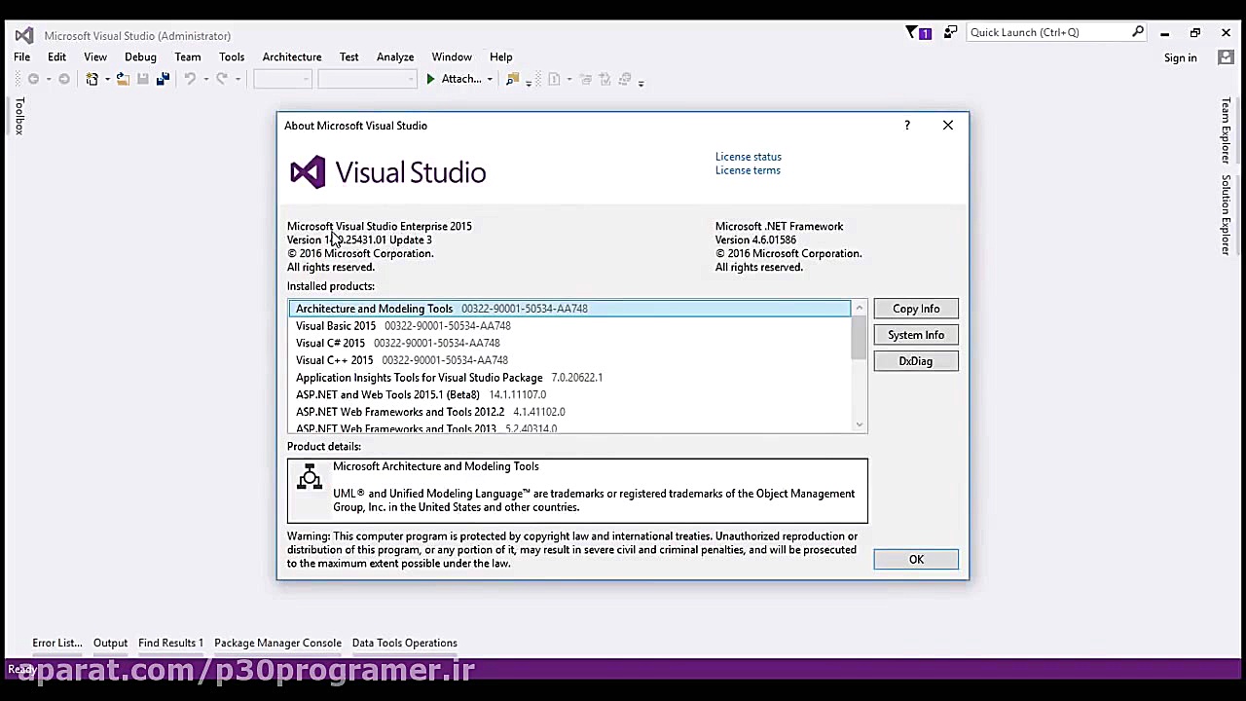1246x701 pixels.
Task: Click the Navigate Forward toolbar icon
Action: 64,79
